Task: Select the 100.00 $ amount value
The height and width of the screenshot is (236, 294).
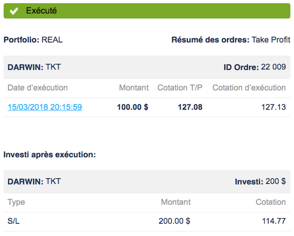Action: (133, 107)
